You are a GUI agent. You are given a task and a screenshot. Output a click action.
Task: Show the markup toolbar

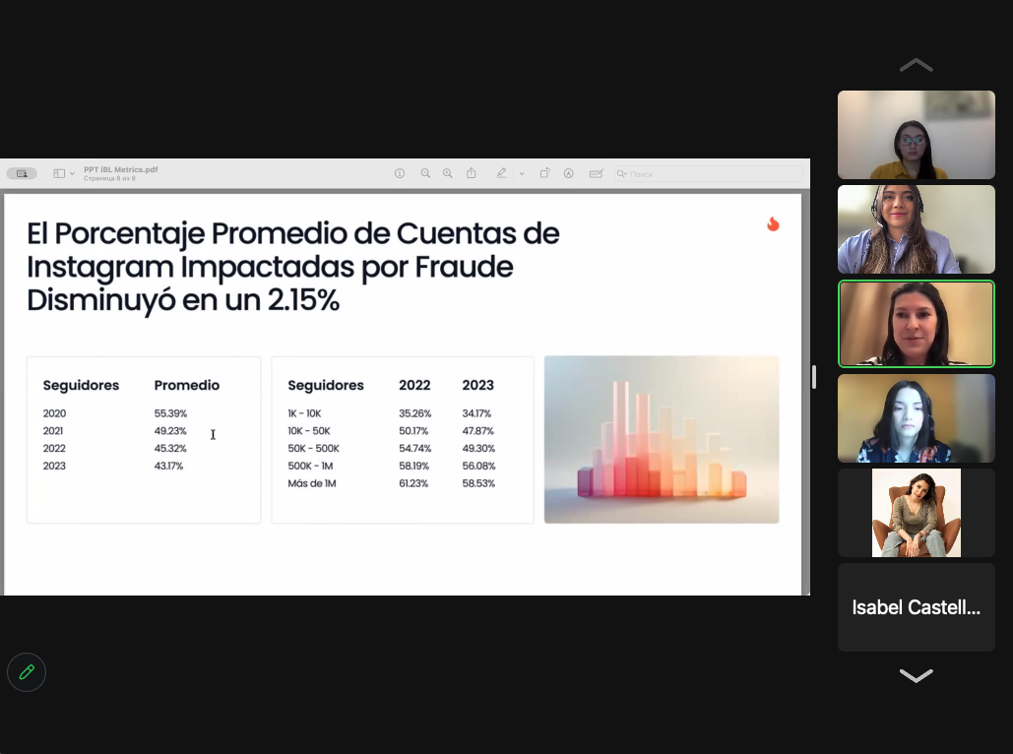click(569, 173)
